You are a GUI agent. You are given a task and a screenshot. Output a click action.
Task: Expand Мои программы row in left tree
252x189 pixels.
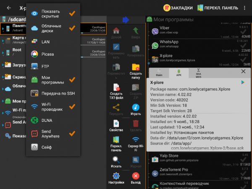pyautogui.click(x=3, y=101)
